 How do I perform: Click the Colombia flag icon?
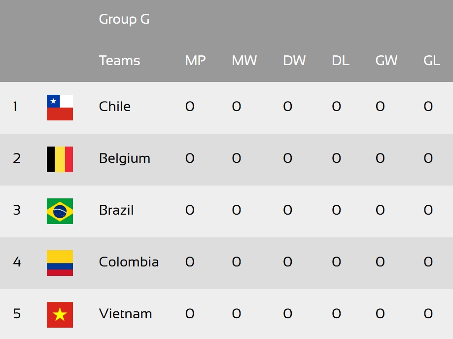pyautogui.click(x=60, y=263)
